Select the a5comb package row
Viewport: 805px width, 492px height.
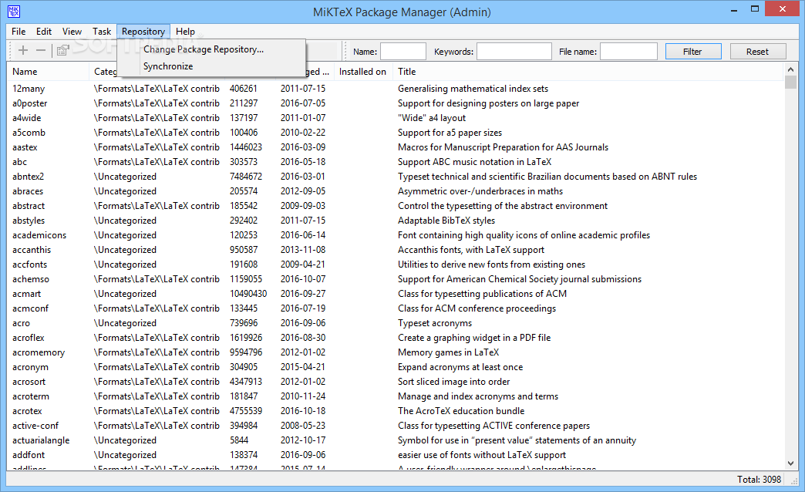396,133
